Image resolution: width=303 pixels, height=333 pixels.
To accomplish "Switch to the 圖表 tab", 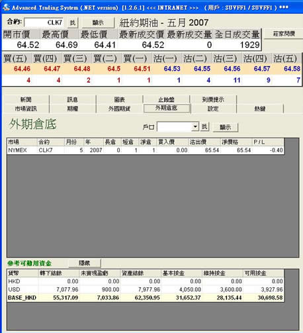I will coord(120,99).
